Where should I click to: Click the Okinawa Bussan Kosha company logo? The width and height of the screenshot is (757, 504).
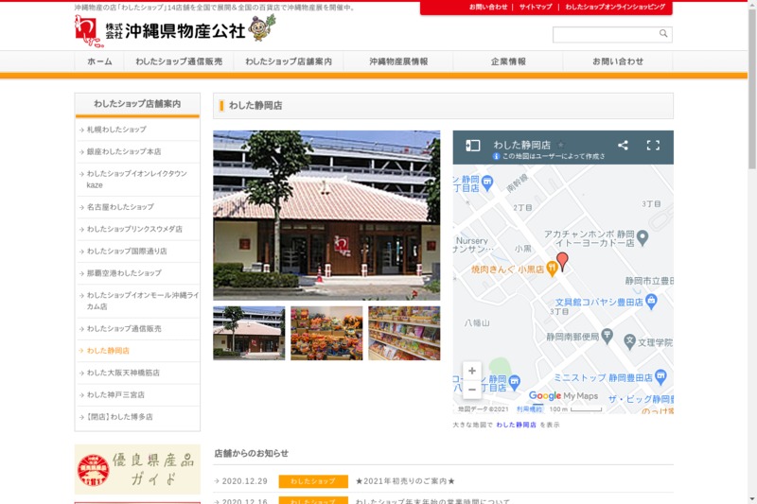click(x=175, y=29)
